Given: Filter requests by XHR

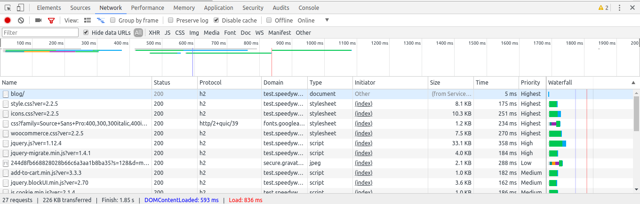Looking at the screenshot, I should pyautogui.click(x=154, y=32).
